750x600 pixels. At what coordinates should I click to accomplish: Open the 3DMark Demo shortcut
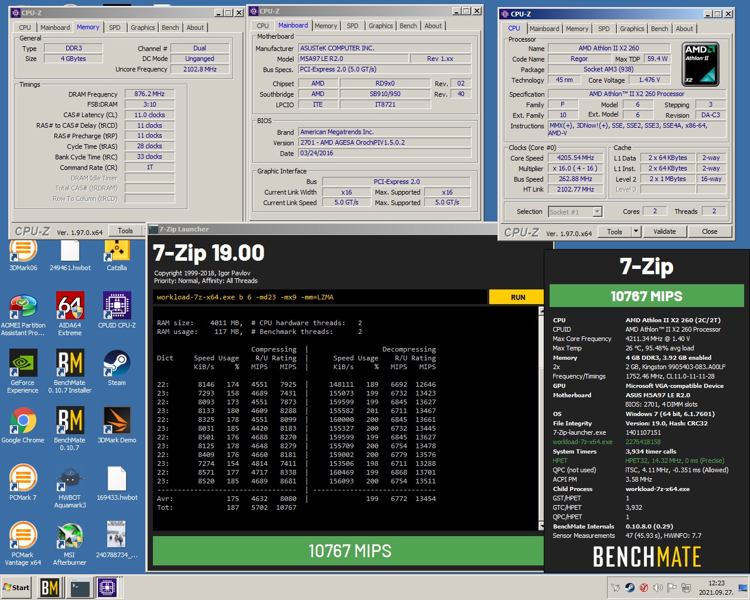point(117,425)
